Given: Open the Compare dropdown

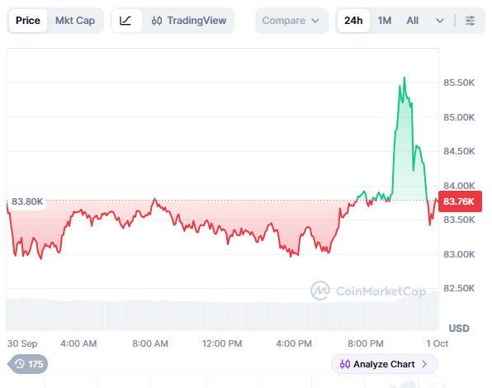Looking at the screenshot, I should [x=291, y=21].
